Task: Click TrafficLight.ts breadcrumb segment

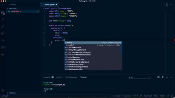Action: click(50, 8)
